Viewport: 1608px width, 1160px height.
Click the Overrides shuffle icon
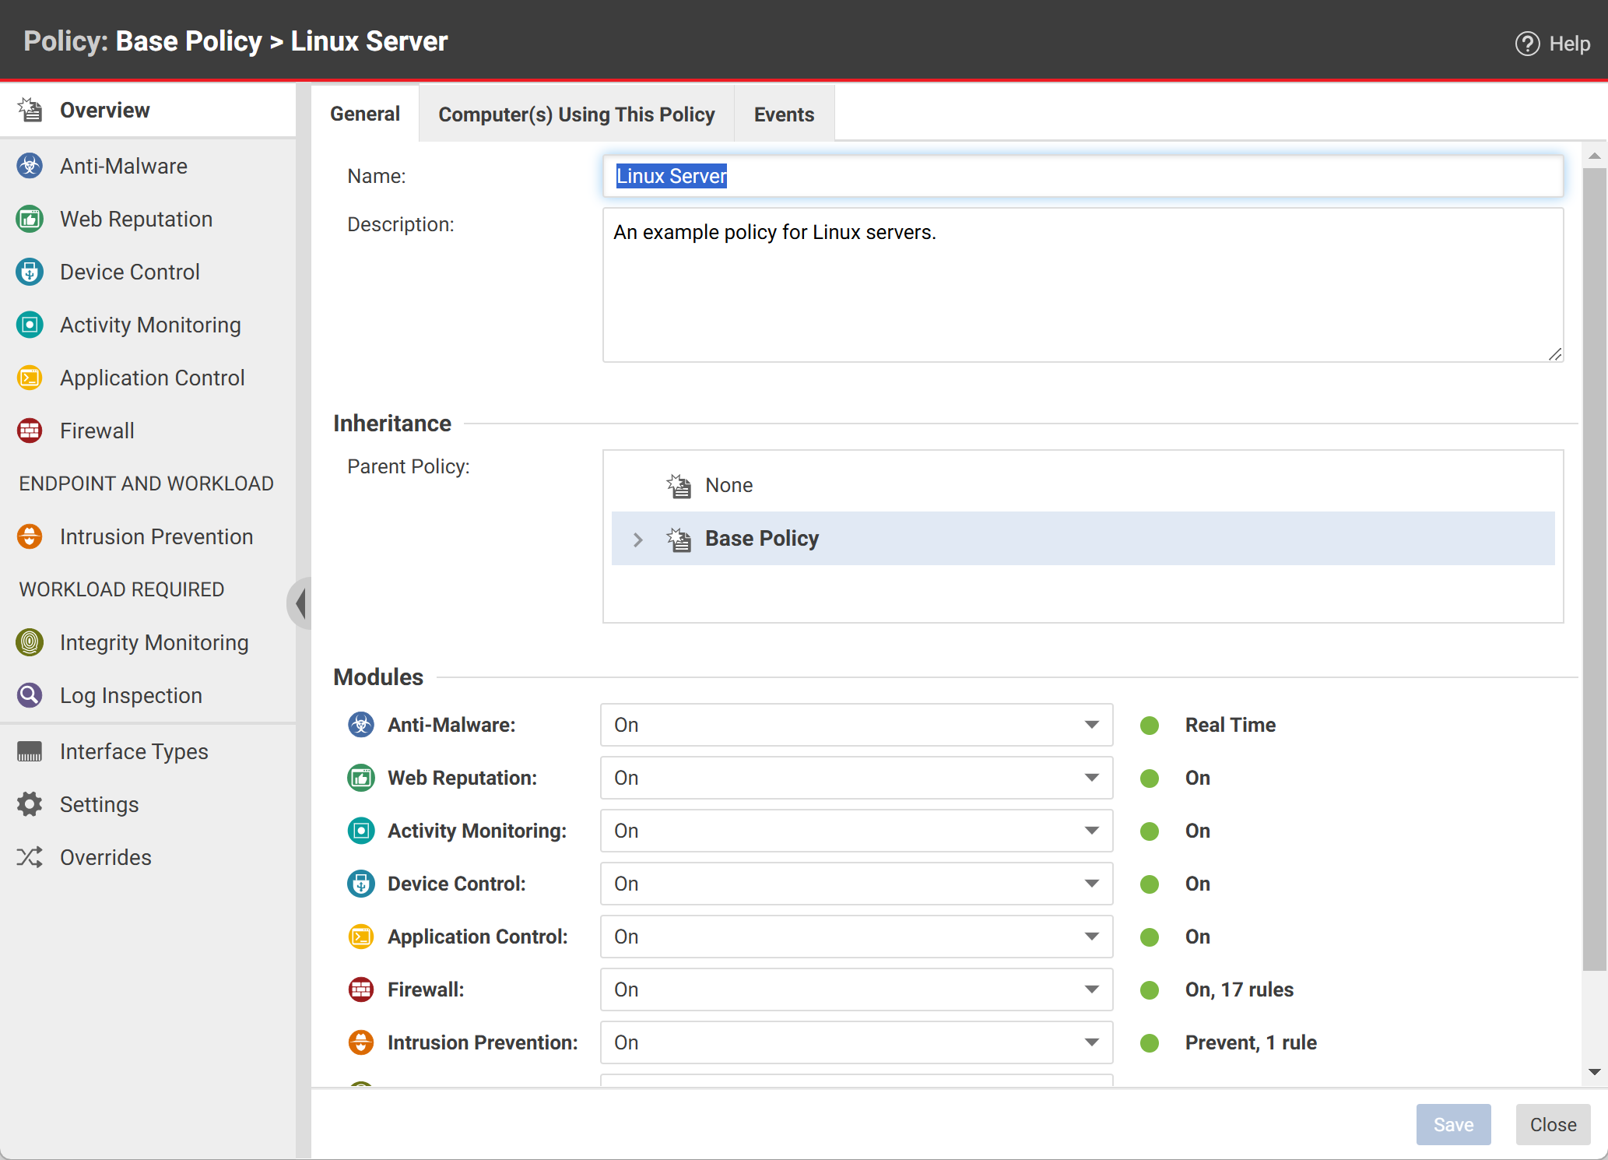coord(30,857)
